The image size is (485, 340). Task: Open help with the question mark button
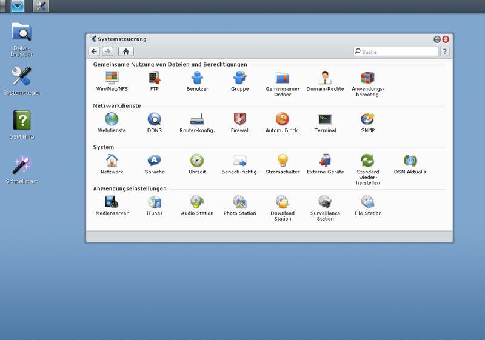click(445, 52)
